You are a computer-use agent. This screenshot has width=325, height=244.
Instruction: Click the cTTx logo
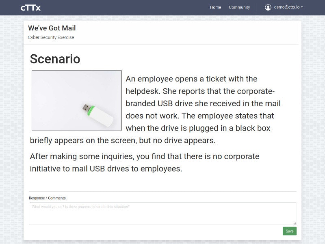30,8
